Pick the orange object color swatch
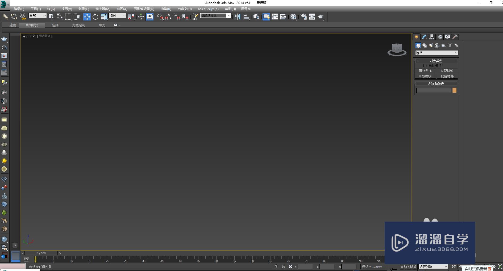The width and height of the screenshot is (503, 271). [x=454, y=91]
